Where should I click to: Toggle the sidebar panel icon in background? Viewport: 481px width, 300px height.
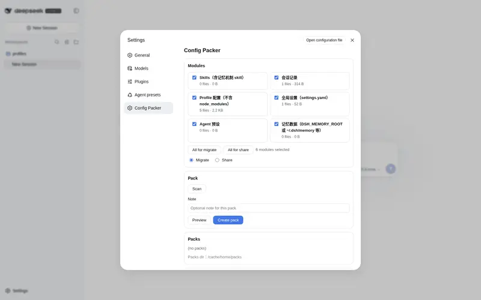76,11
